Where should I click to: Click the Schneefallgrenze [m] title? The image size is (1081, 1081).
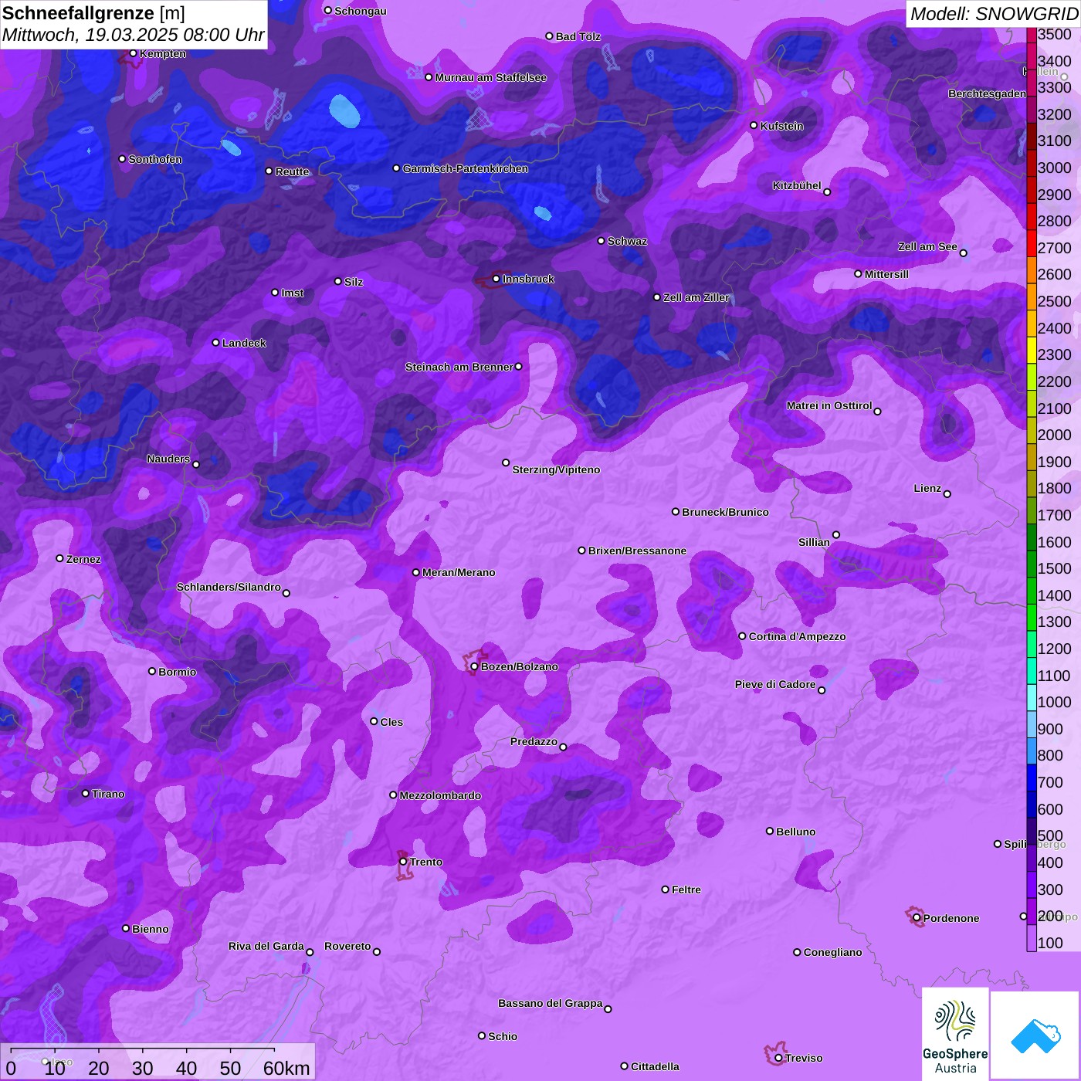coord(93,13)
